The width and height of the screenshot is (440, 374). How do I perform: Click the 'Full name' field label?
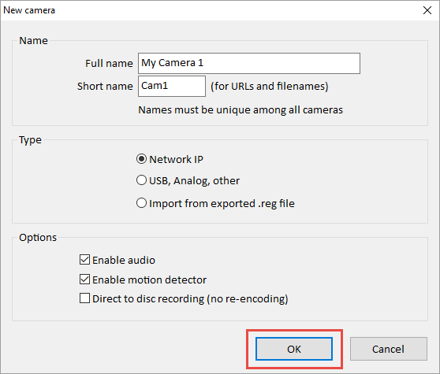click(109, 63)
